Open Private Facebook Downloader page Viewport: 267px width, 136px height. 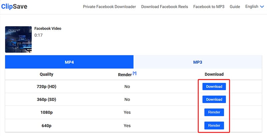pyautogui.click(x=109, y=7)
